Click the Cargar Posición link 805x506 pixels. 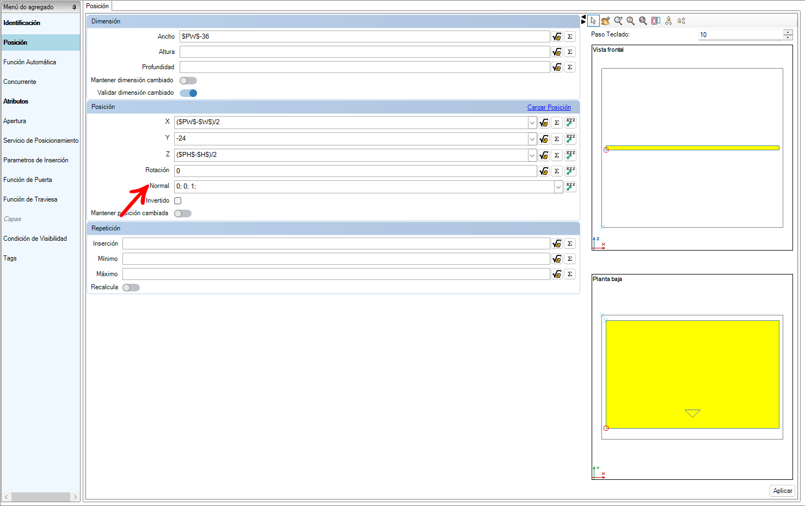pos(549,107)
